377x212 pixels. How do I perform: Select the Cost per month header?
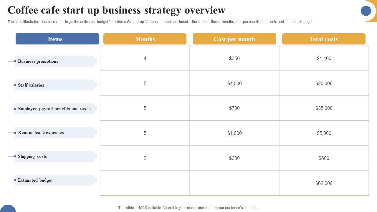[x=234, y=39]
